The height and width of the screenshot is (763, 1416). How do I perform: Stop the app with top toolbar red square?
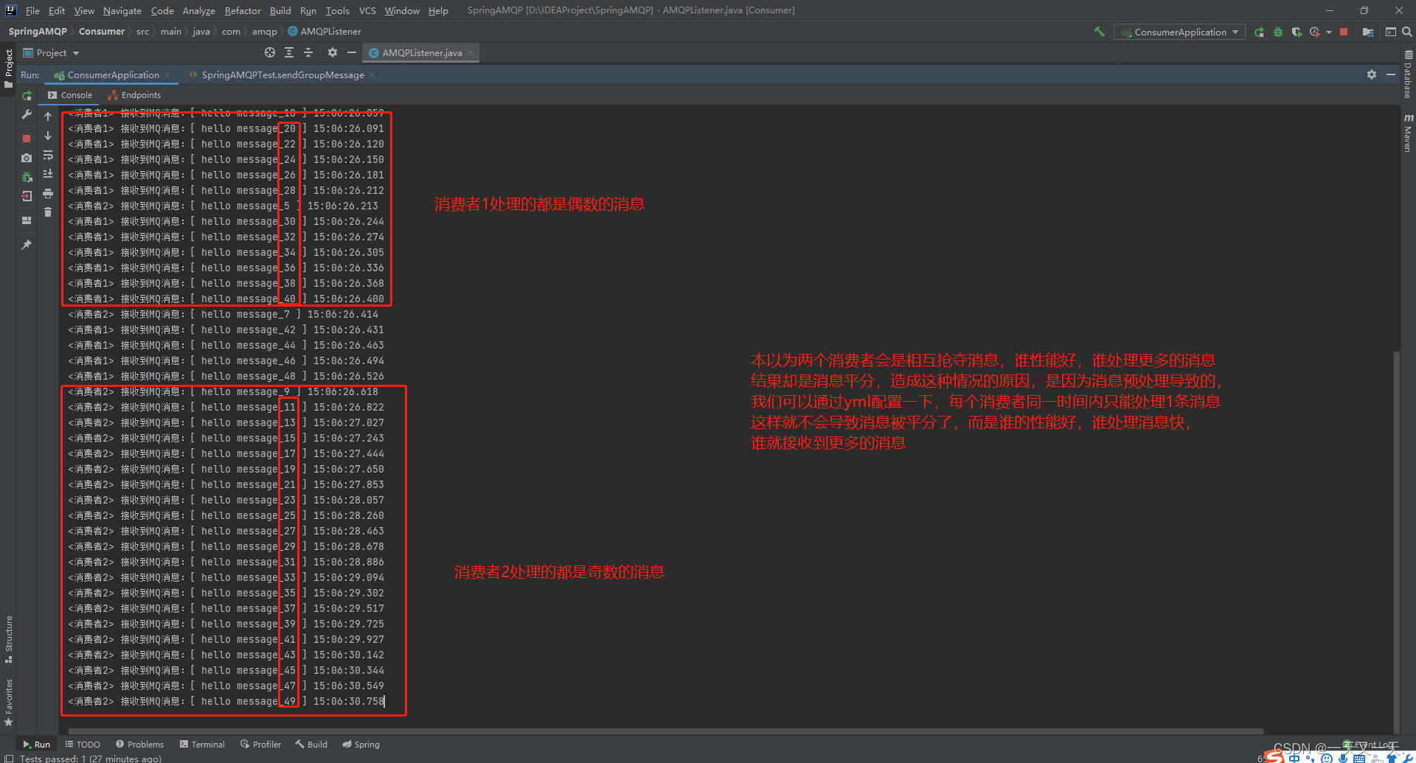click(x=1344, y=32)
